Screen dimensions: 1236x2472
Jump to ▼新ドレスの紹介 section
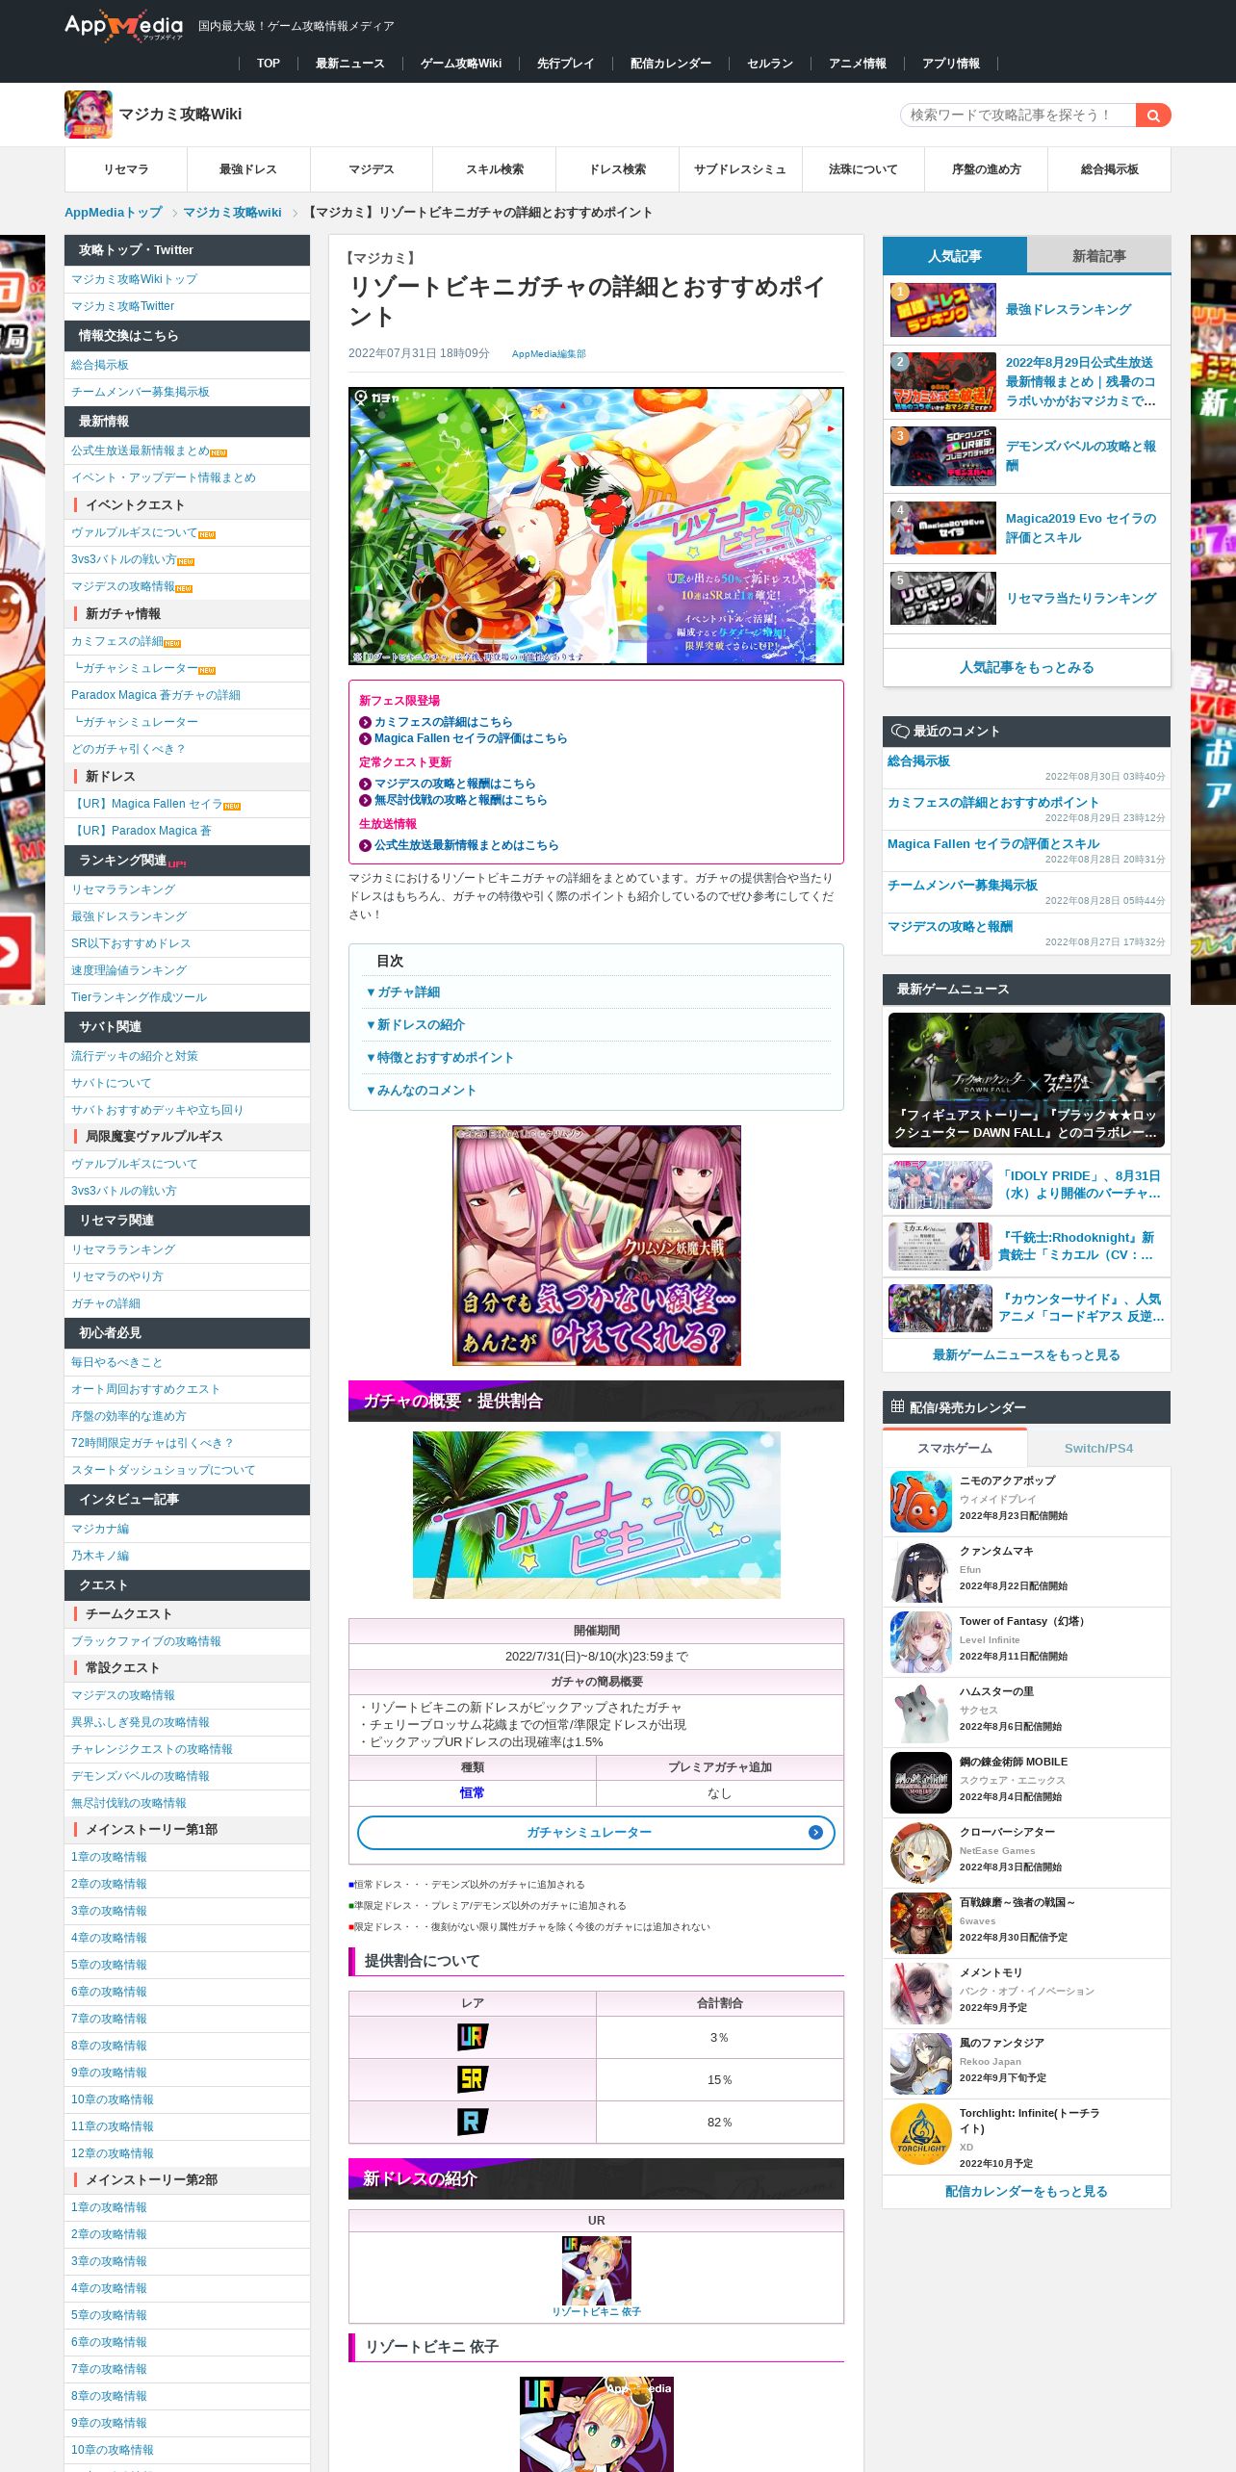click(415, 1025)
